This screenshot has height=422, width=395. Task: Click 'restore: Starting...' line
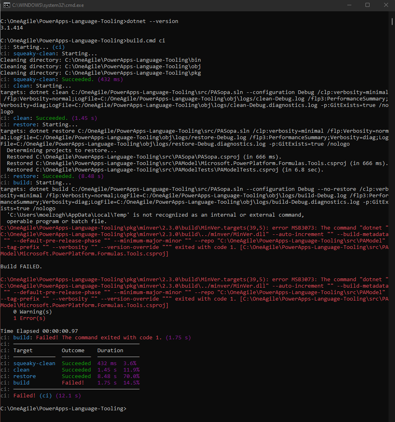click(39, 125)
